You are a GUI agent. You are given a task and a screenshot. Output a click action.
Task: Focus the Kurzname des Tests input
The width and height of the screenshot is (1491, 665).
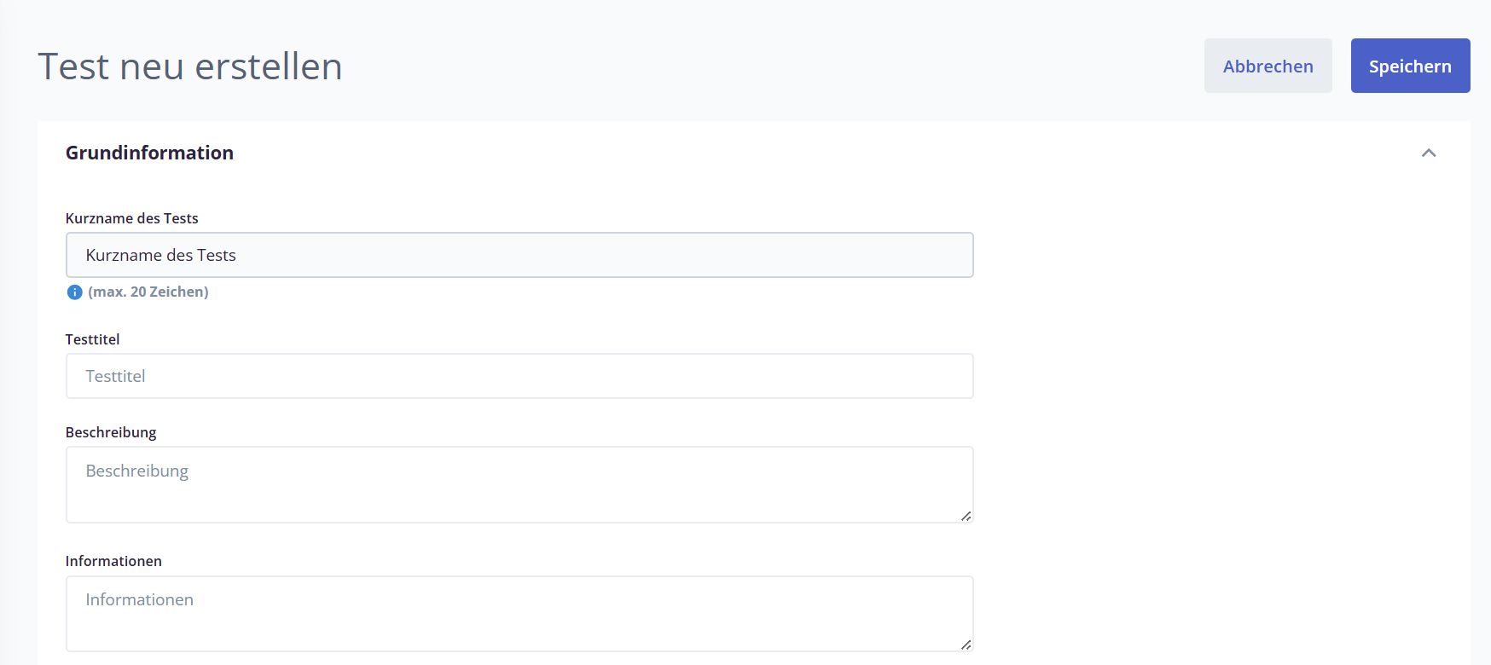point(519,255)
